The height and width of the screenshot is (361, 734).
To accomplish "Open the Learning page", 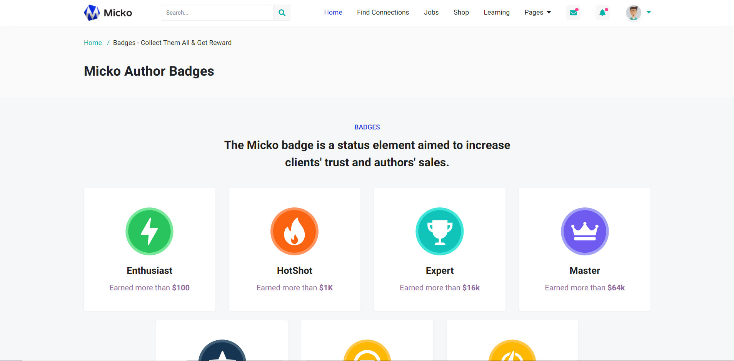I will tap(496, 13).
